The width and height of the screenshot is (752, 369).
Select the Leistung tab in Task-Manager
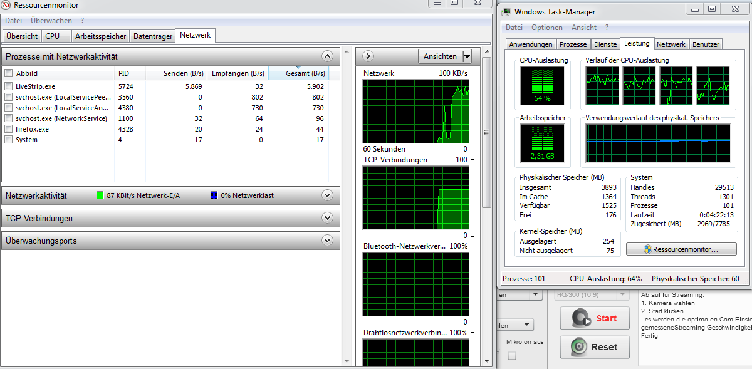coord(637,43)
